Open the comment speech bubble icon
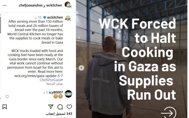The width and height of the screenshot is (189, 118). (x=60, y=107)
